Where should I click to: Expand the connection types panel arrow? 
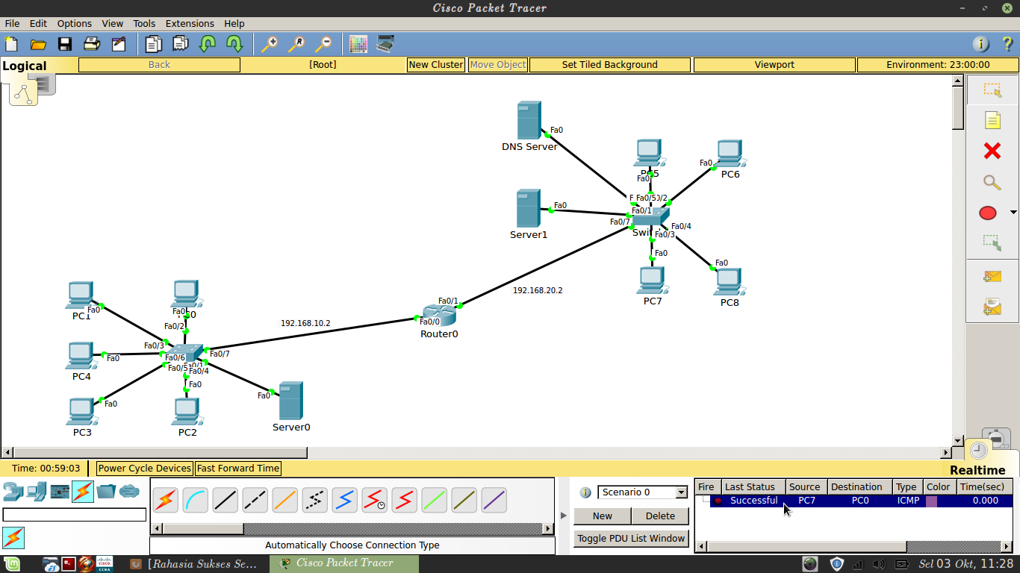[x=565, y=513]
